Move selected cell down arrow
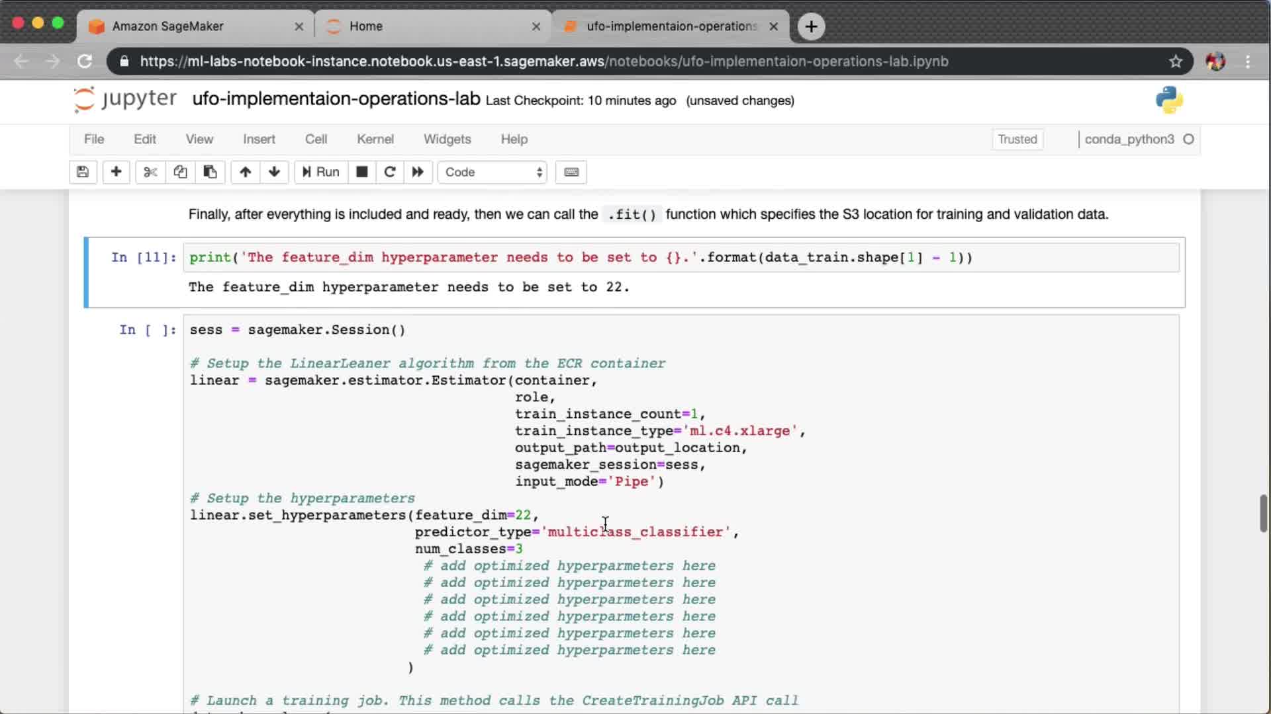The width and height of the screenshot is (1271, 714). pyautogui.click(x=274, y=172)
